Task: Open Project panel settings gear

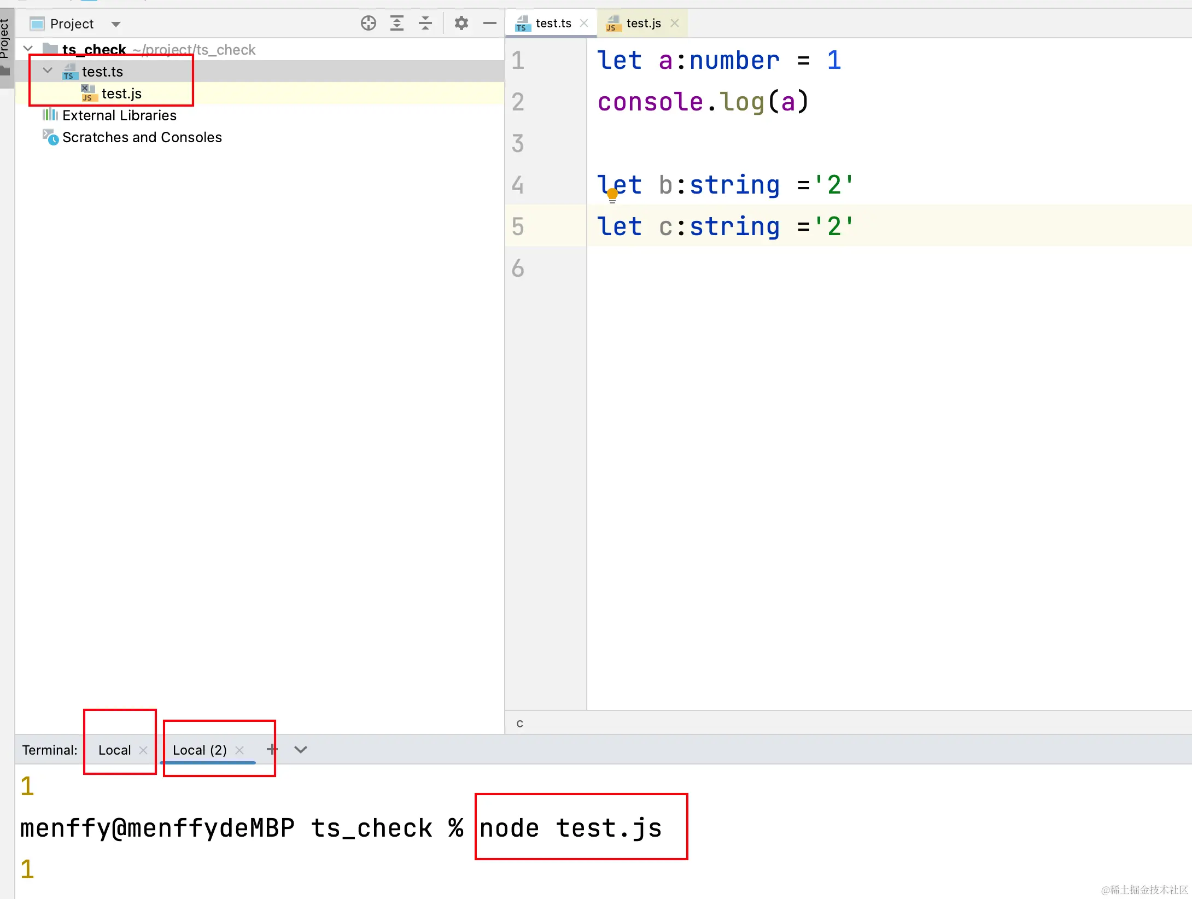Action: pos(461,24)
